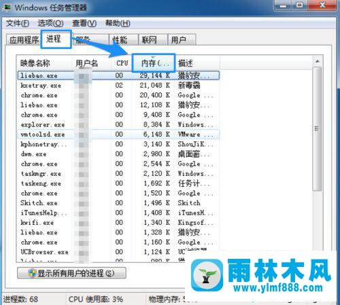340x305 pixels.
Task: Click 显示所有用户的进程(S) button
Action: point(71,273)
